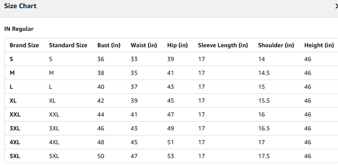Click the Size Chart title text
This screenshot has width=338, height=165.
click(20, 6)
